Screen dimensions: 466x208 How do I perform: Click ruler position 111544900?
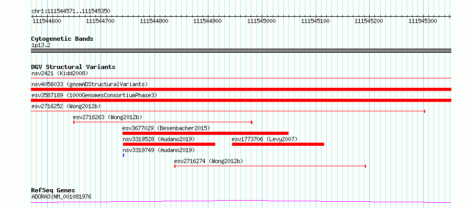click(207, 21)
